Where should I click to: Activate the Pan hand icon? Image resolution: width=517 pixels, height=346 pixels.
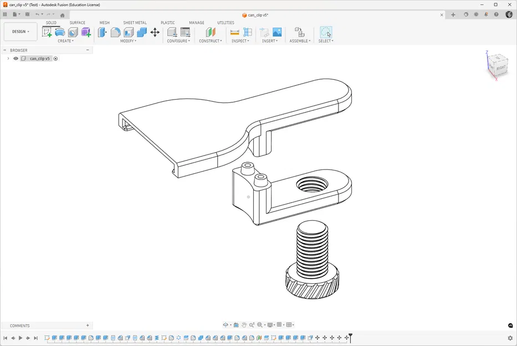(x=244, y=324)
